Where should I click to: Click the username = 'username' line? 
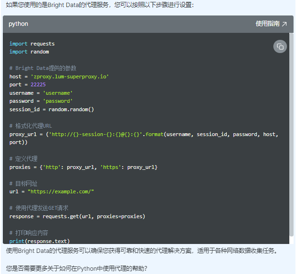tap(41, 93)
